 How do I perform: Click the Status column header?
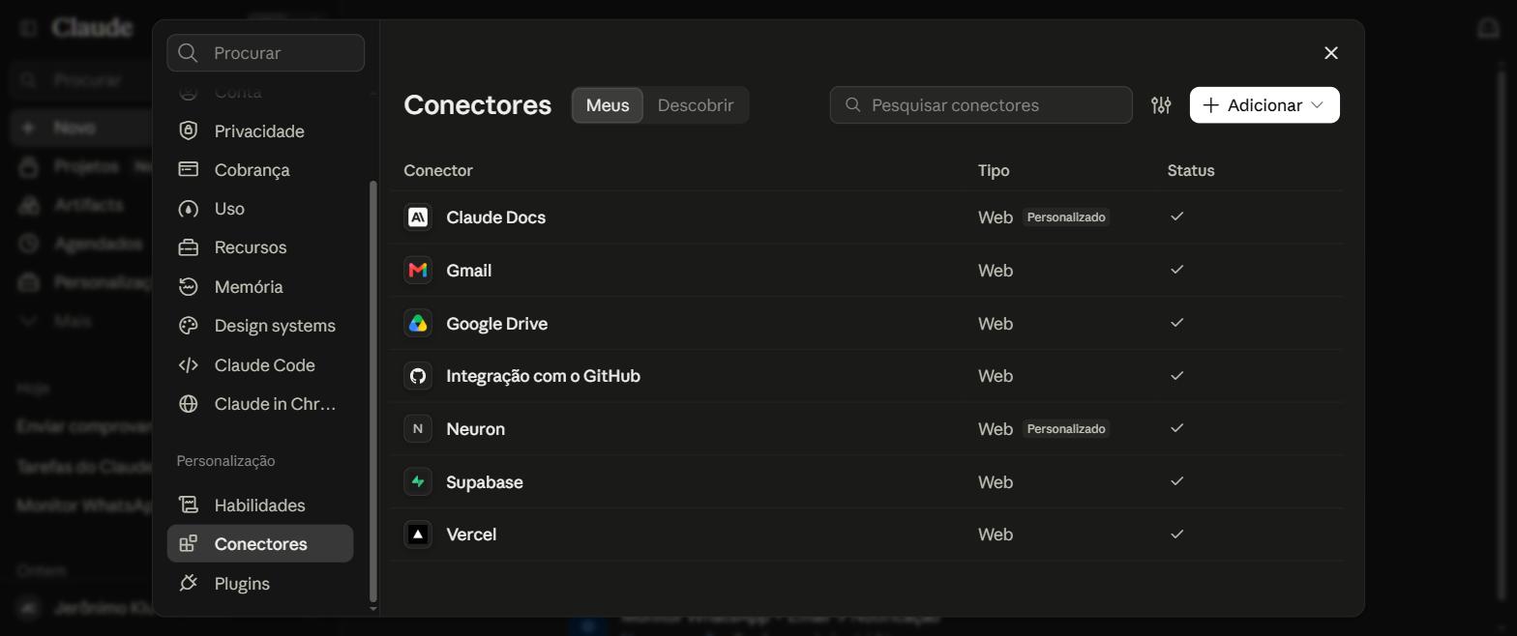point(1191,170)
